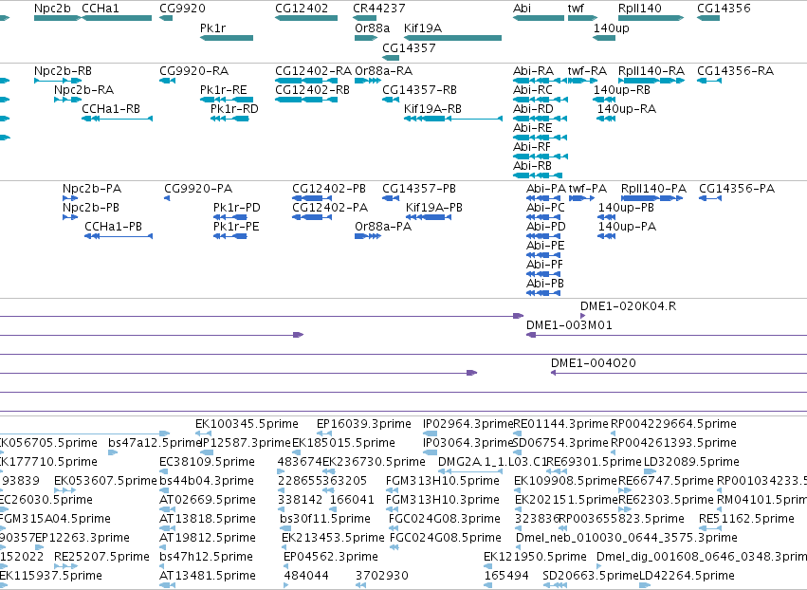Click the Pk1r-RD transcript label
The height and width of the screenshot is (590, 807).
pyautogui.click(x=234, y=109)
